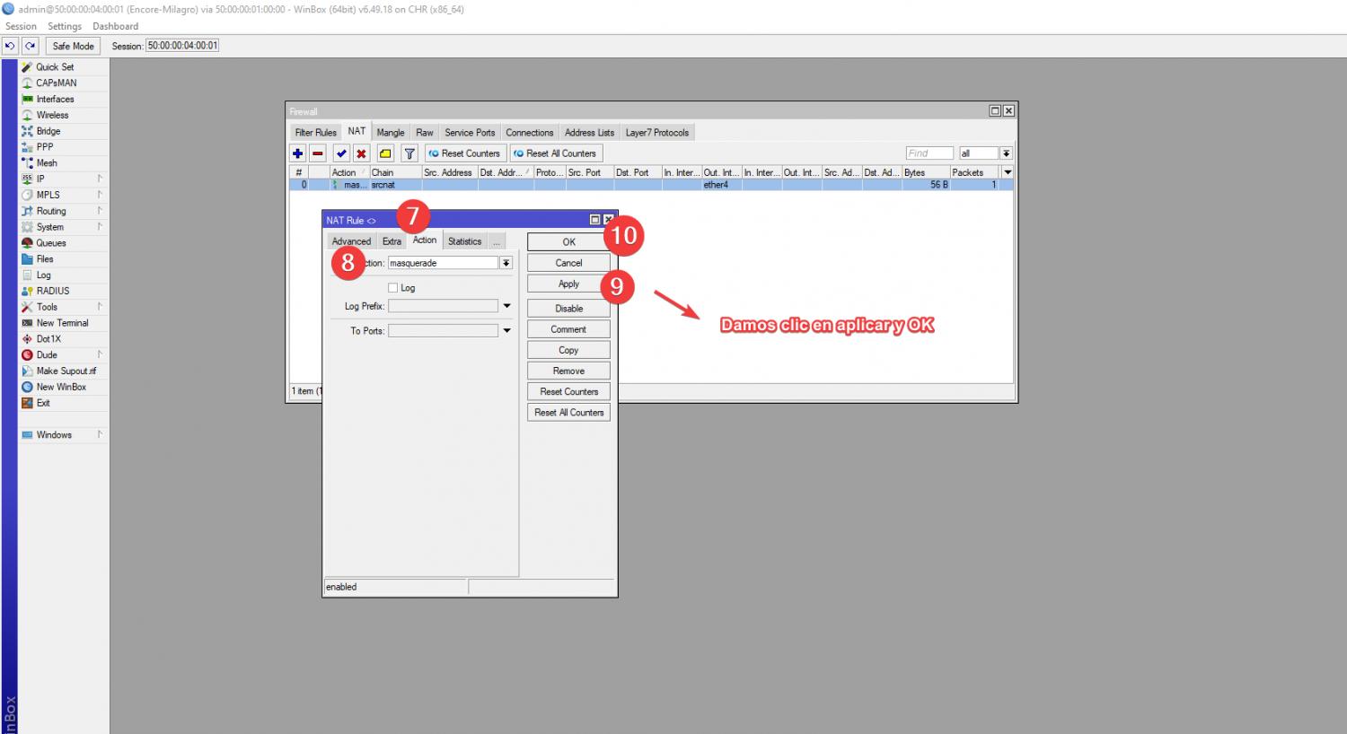
Task: Open the funnel filter icon in Firewall toolbar
Action: pos(409,153)
